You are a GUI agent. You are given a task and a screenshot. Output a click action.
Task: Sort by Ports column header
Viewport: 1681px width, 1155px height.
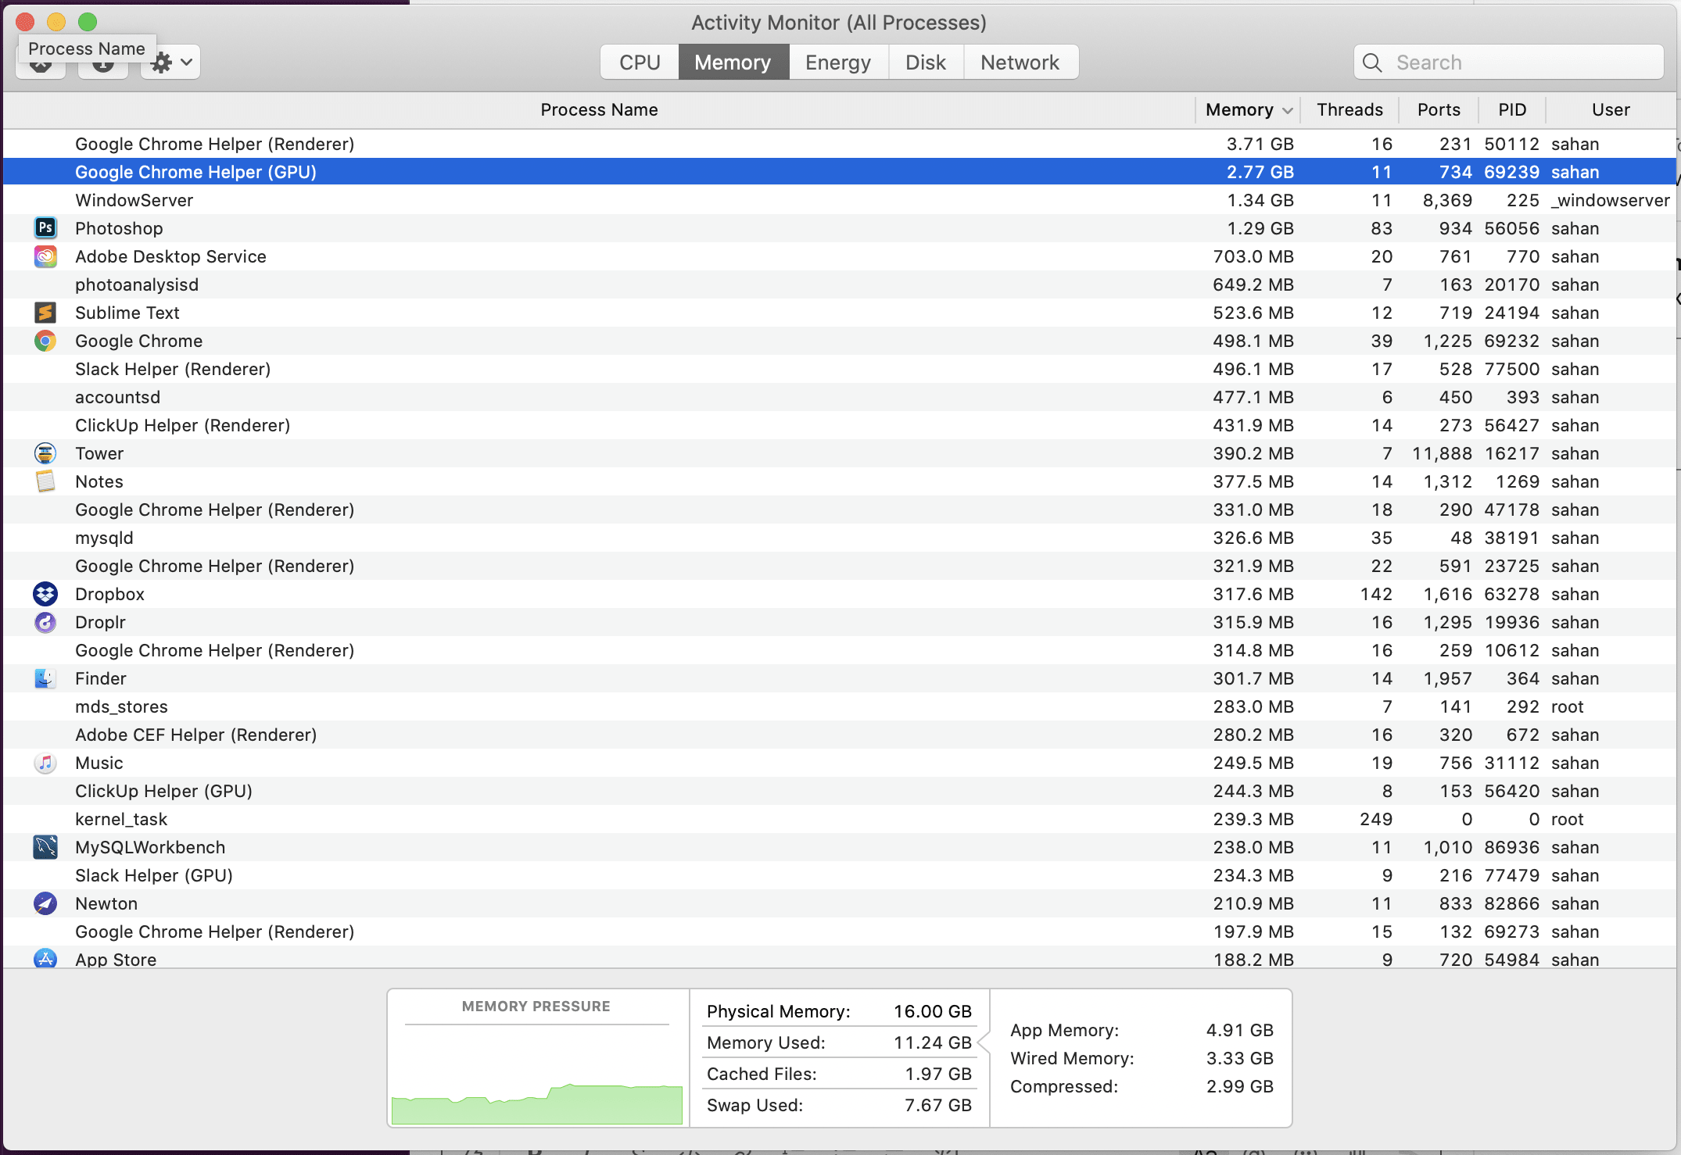click(x=1439, y=109)
